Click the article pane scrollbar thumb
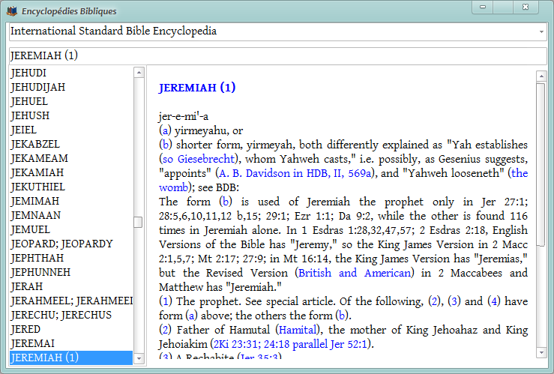Screen dimensions: 554x374 (x=541, y=164)
